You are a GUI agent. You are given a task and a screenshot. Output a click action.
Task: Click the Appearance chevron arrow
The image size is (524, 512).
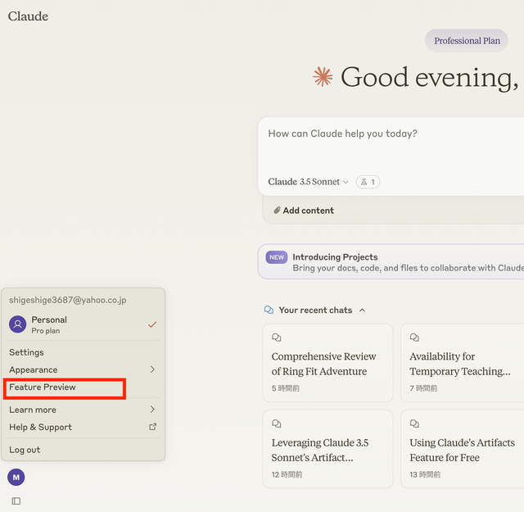click(152, 369)
